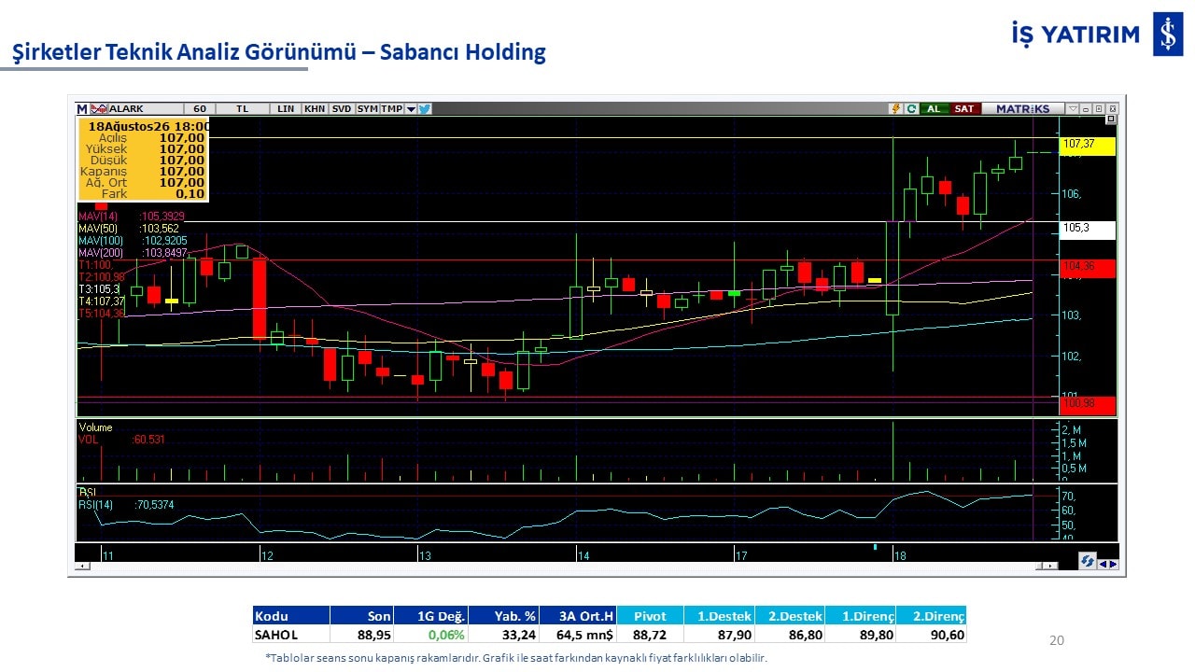Click right blue arrow at chart bottom-right
This screenshot has width=1195, height=672.
pyautogui.click(x=1112, y=564)
